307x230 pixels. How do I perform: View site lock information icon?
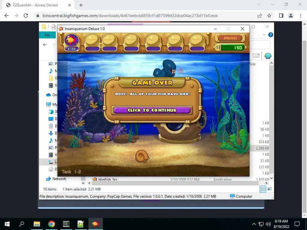(38, 16)
